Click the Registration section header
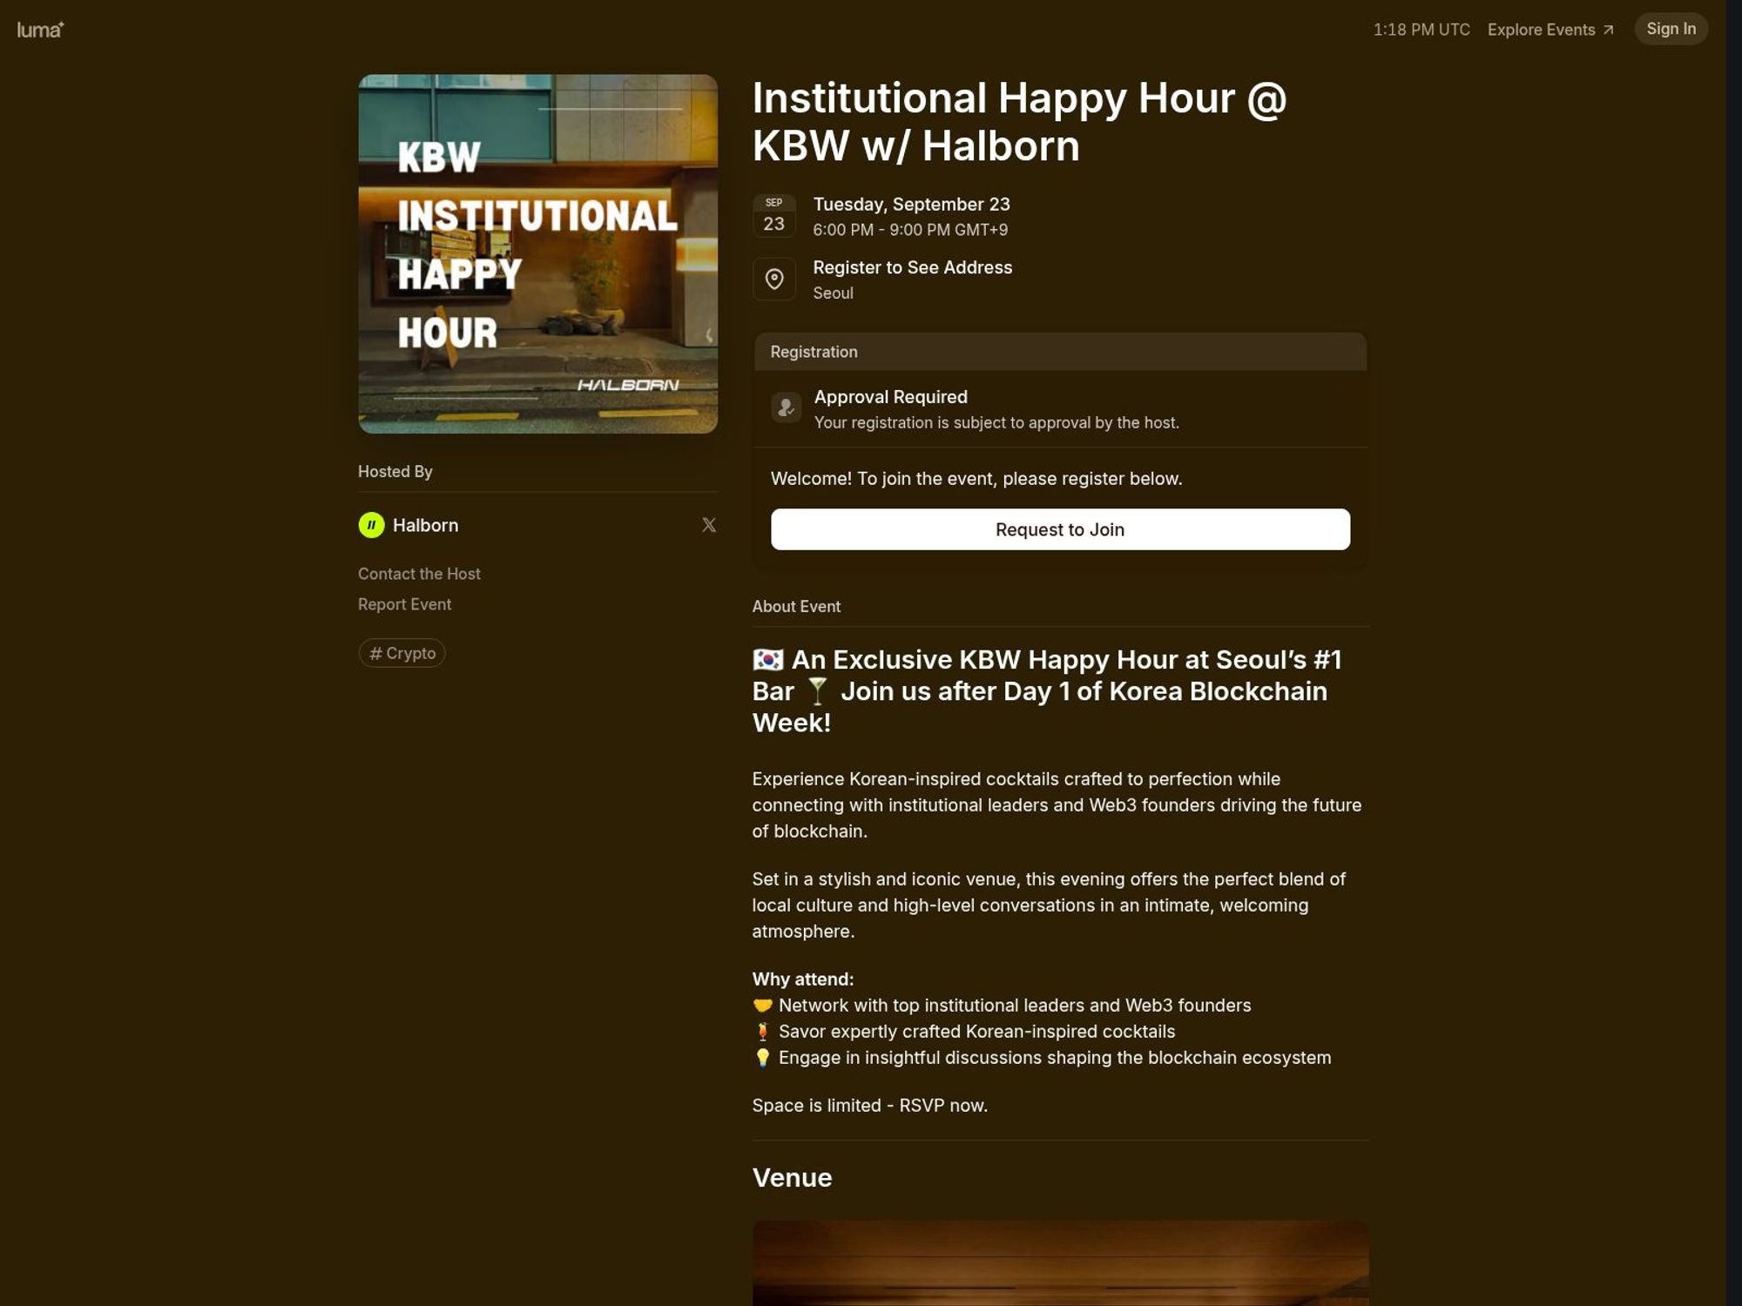The image size is (1742, 1306). tap(1060, 352)
